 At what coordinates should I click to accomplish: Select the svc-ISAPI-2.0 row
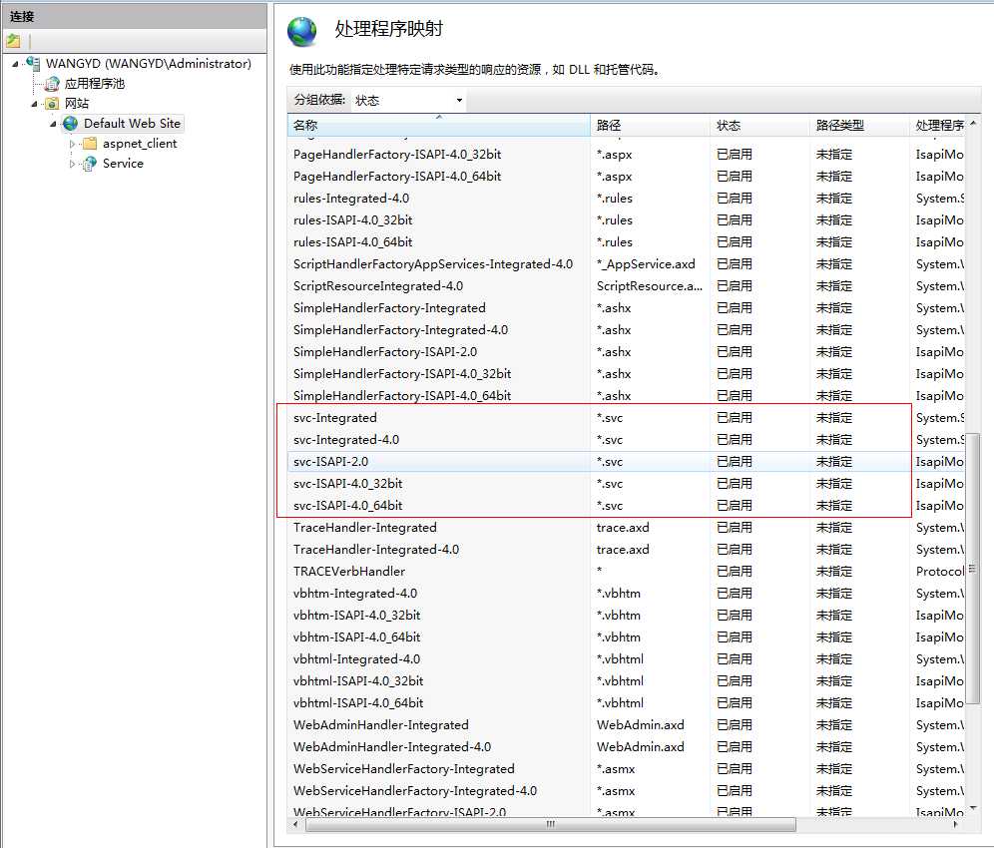(626, 461)
